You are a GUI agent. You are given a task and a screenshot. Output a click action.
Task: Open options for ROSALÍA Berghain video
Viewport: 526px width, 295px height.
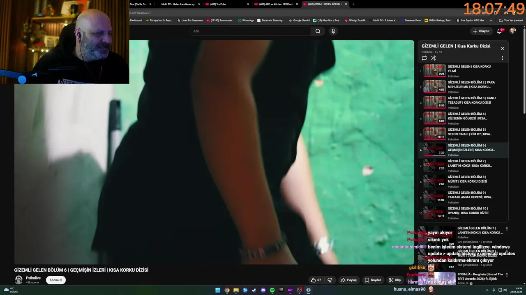(507, 275)
